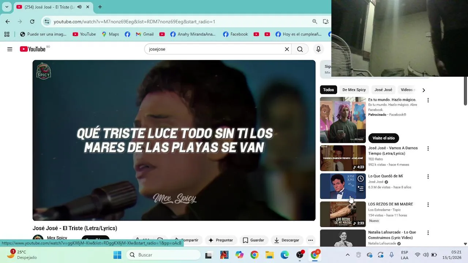The image size is (468, 263).
Task: Run search with the magnifier button
Action: click(300, 49)
